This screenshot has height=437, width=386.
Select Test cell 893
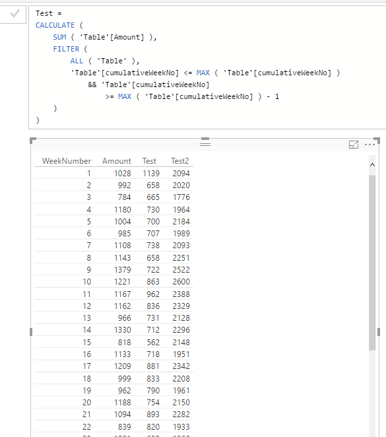tap(153, 414)
